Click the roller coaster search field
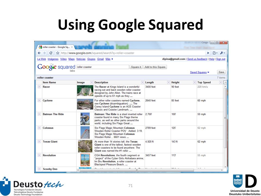The width and height of the screenshot is (261, 196). (x=103, y=67)
